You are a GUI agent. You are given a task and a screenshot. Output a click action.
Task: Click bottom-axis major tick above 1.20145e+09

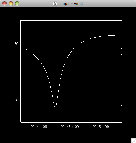[x=68, y=122]
